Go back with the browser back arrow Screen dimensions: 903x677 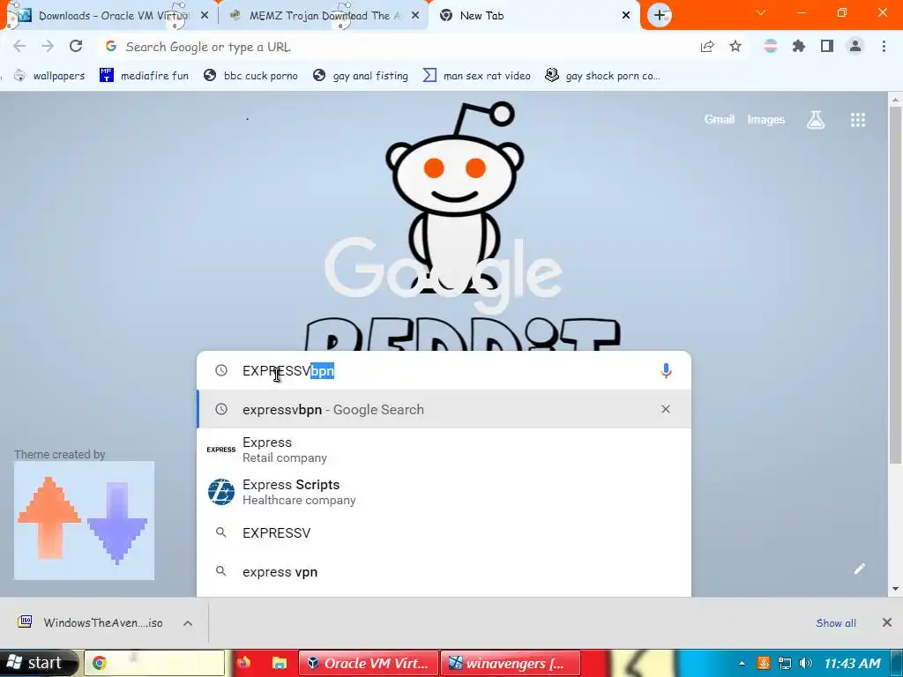click(19, 46)
